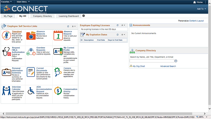Viewport: 211px width, 119px height.
Task: Click the Request FMLA Authorization stethoscope icon
Action: point(7,52)
